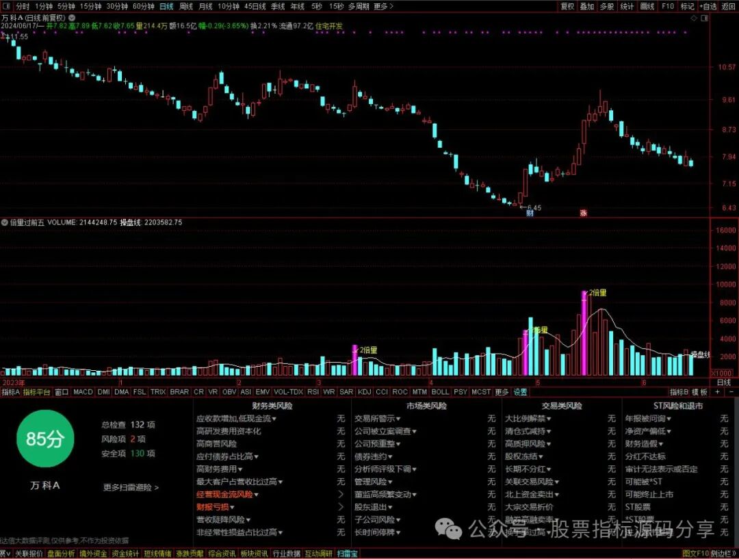Image resolution: width=739 pixels, height=559 pixels.
Task: Click the 多股 multi-stock button
Action: pos(607,6)
